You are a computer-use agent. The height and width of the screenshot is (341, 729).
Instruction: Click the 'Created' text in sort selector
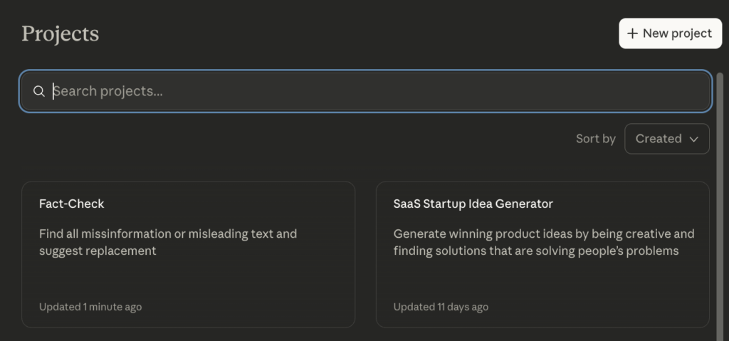[x=658, y=139]
